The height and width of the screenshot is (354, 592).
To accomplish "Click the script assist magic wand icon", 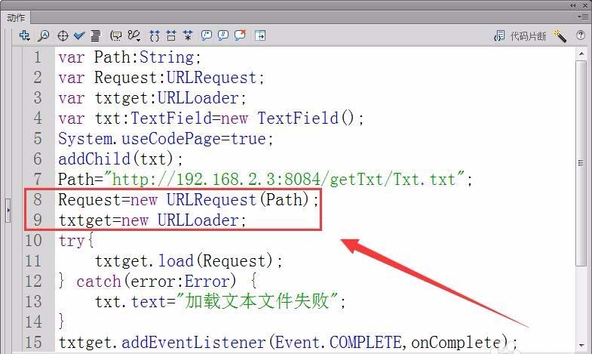I will click(560, 35).
